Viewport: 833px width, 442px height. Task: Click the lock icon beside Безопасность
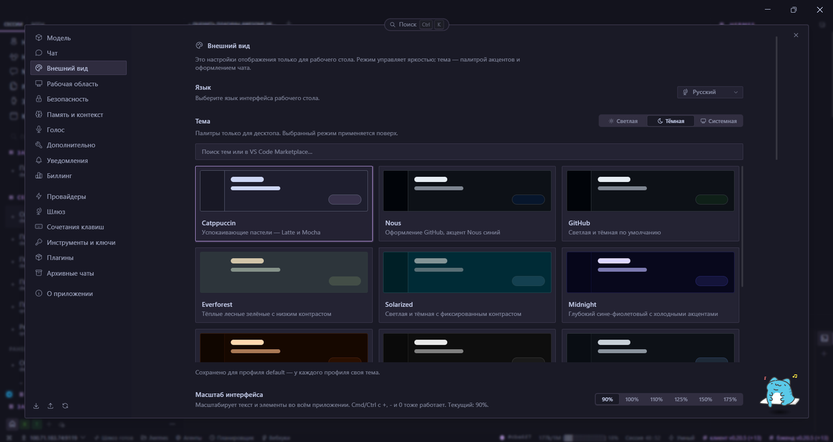[39, 99]
